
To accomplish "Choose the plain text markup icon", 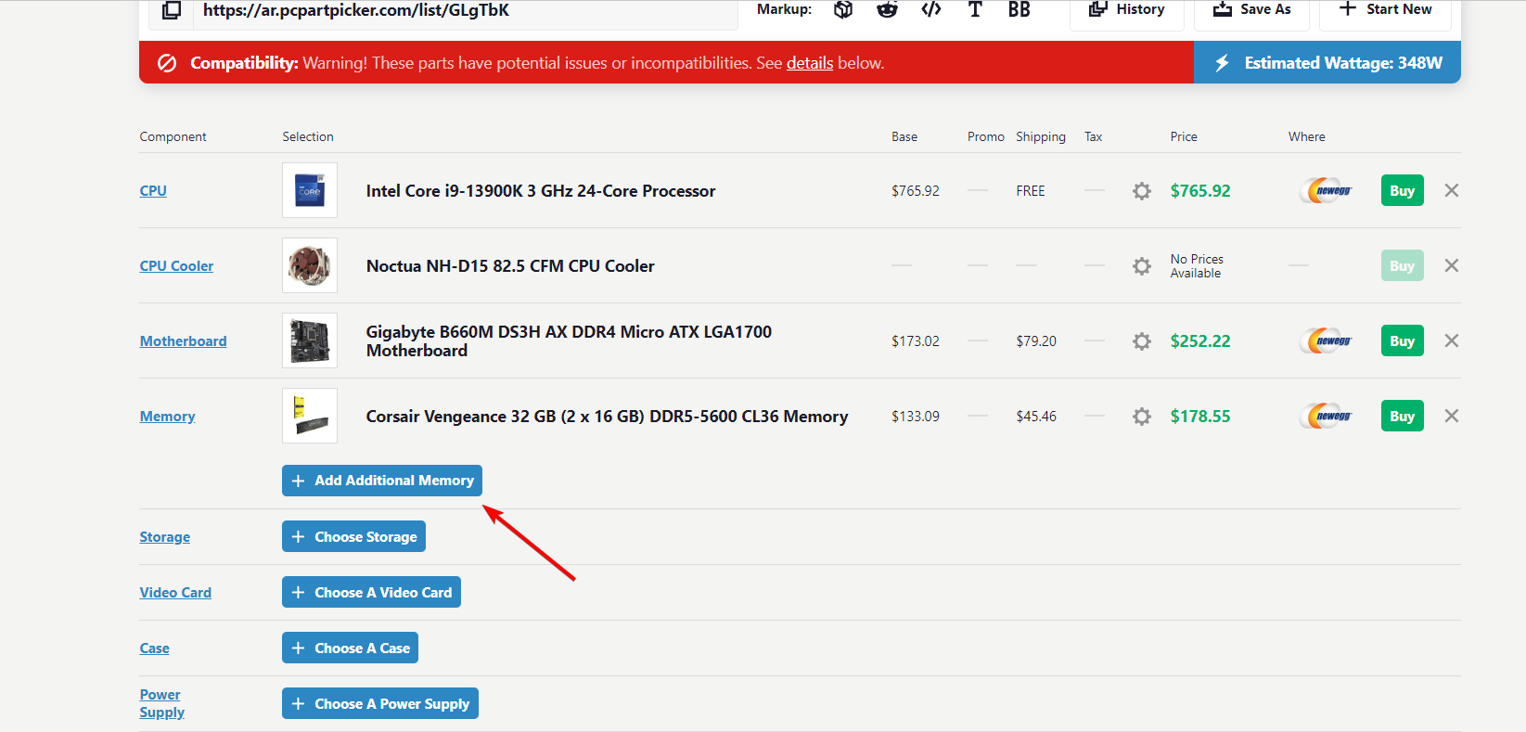I will pos(975,9).
